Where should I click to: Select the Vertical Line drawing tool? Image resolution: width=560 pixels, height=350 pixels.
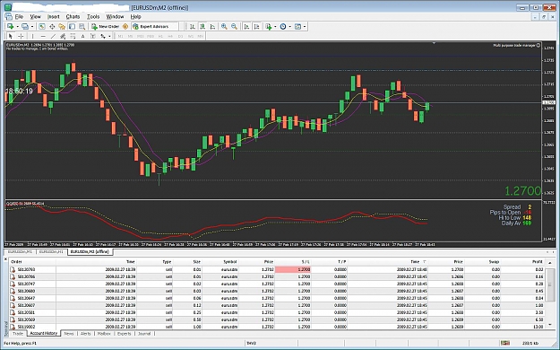(x=33, y=36)
